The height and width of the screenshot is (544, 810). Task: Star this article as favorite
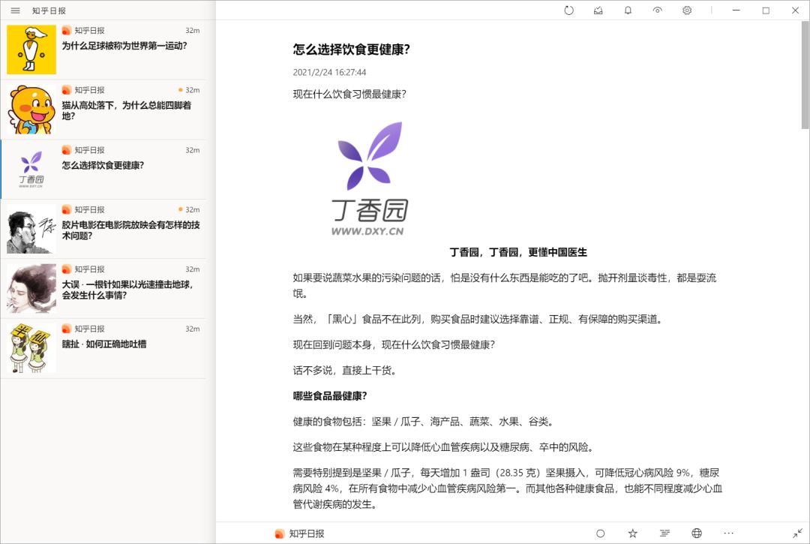(x=632, y=533)
